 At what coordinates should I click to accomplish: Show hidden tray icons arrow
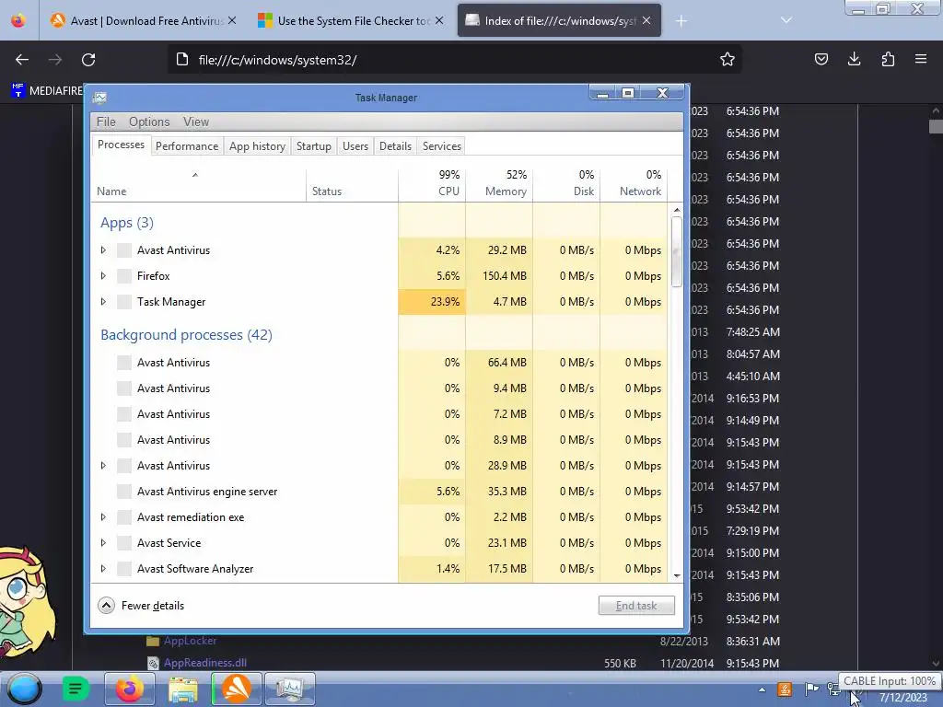coord(762,690)
